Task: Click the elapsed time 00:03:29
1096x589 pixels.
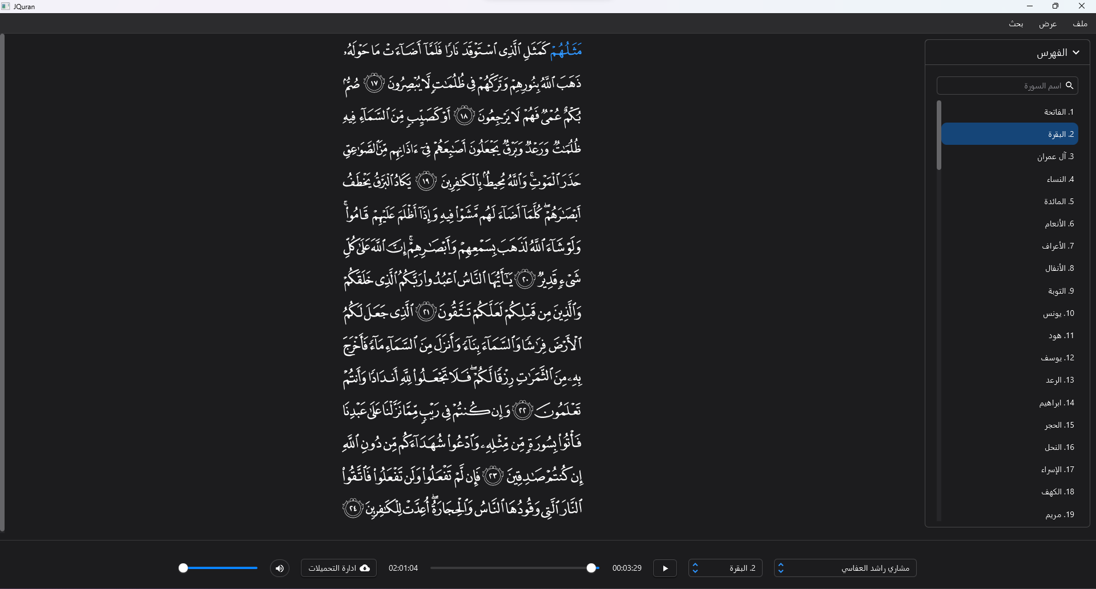Action: (x=627, y=568)
